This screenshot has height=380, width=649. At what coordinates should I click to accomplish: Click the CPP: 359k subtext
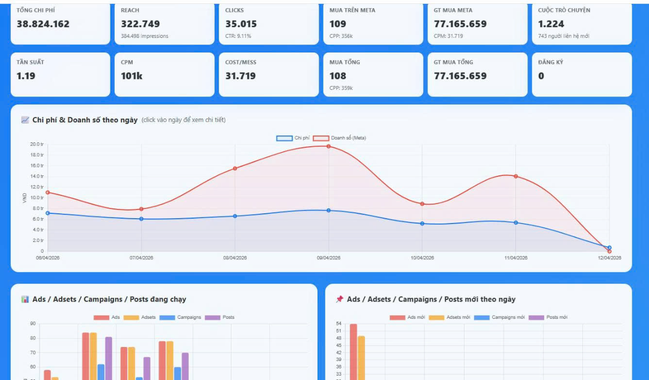click(x=342, y=88)
